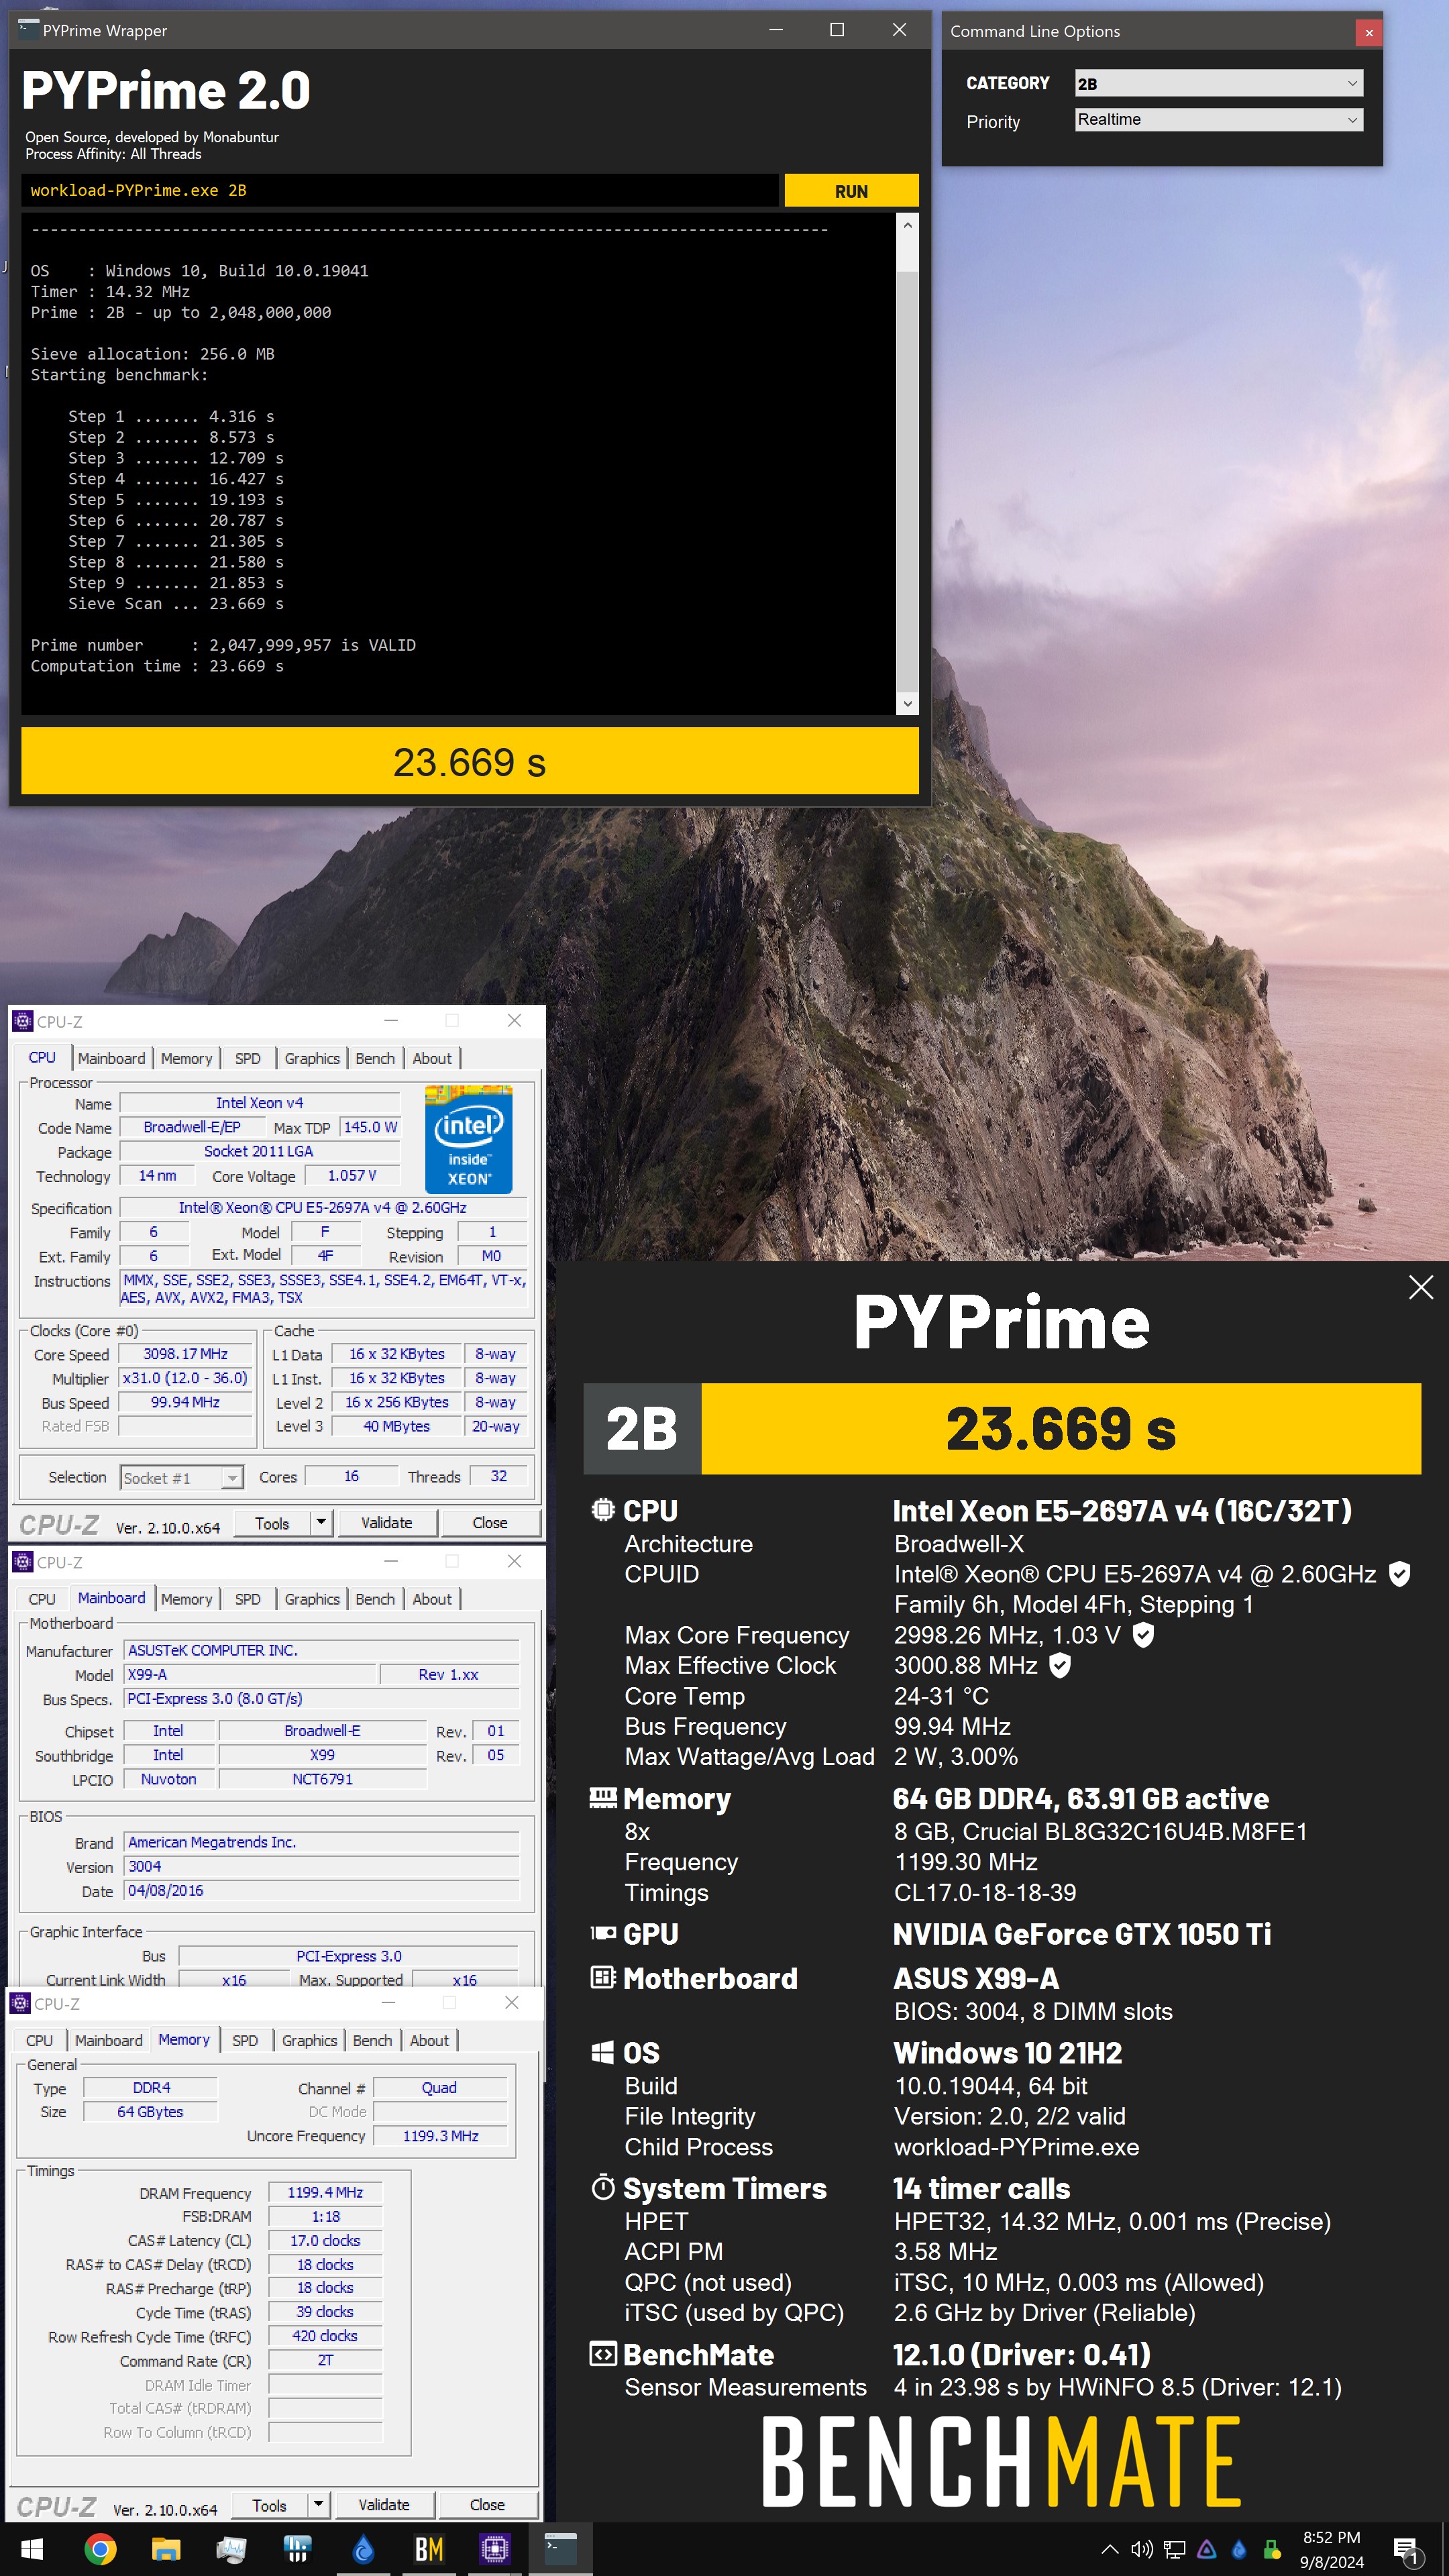Close the BenchMate PYPrime result overlay
This screenshot has height=2576, width=1449.
[x=1420, y=1287]
